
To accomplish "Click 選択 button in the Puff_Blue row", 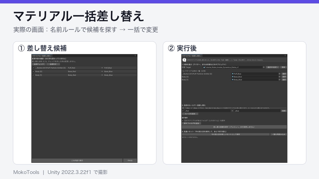I will 284,74.
